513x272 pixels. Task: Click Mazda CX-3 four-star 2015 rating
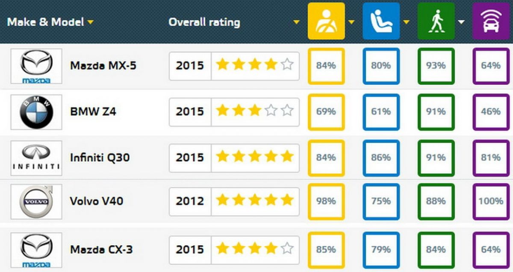click(234, 249)
